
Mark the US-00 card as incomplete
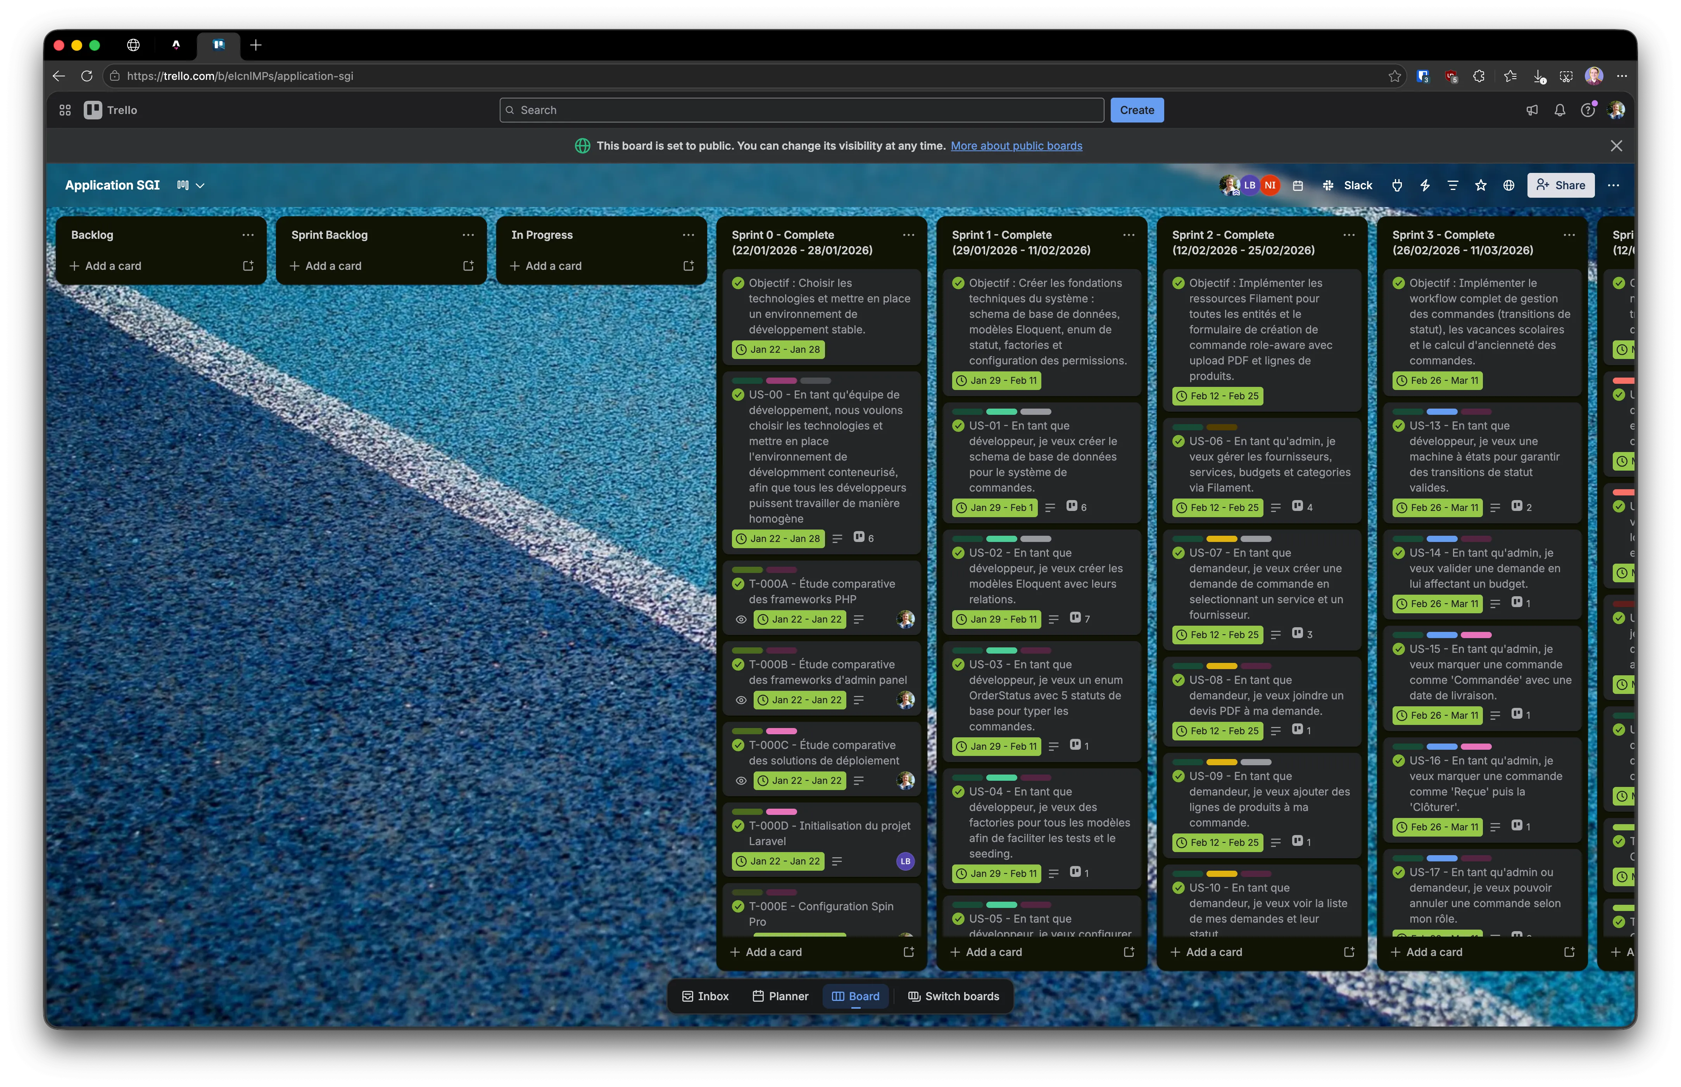click(x=738, y=395)
